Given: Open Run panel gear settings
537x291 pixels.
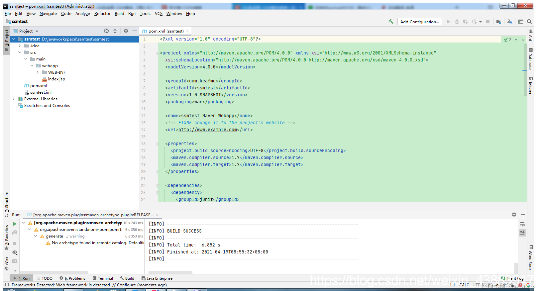Looking at the screenshot, I should click(x=514, y=215).
